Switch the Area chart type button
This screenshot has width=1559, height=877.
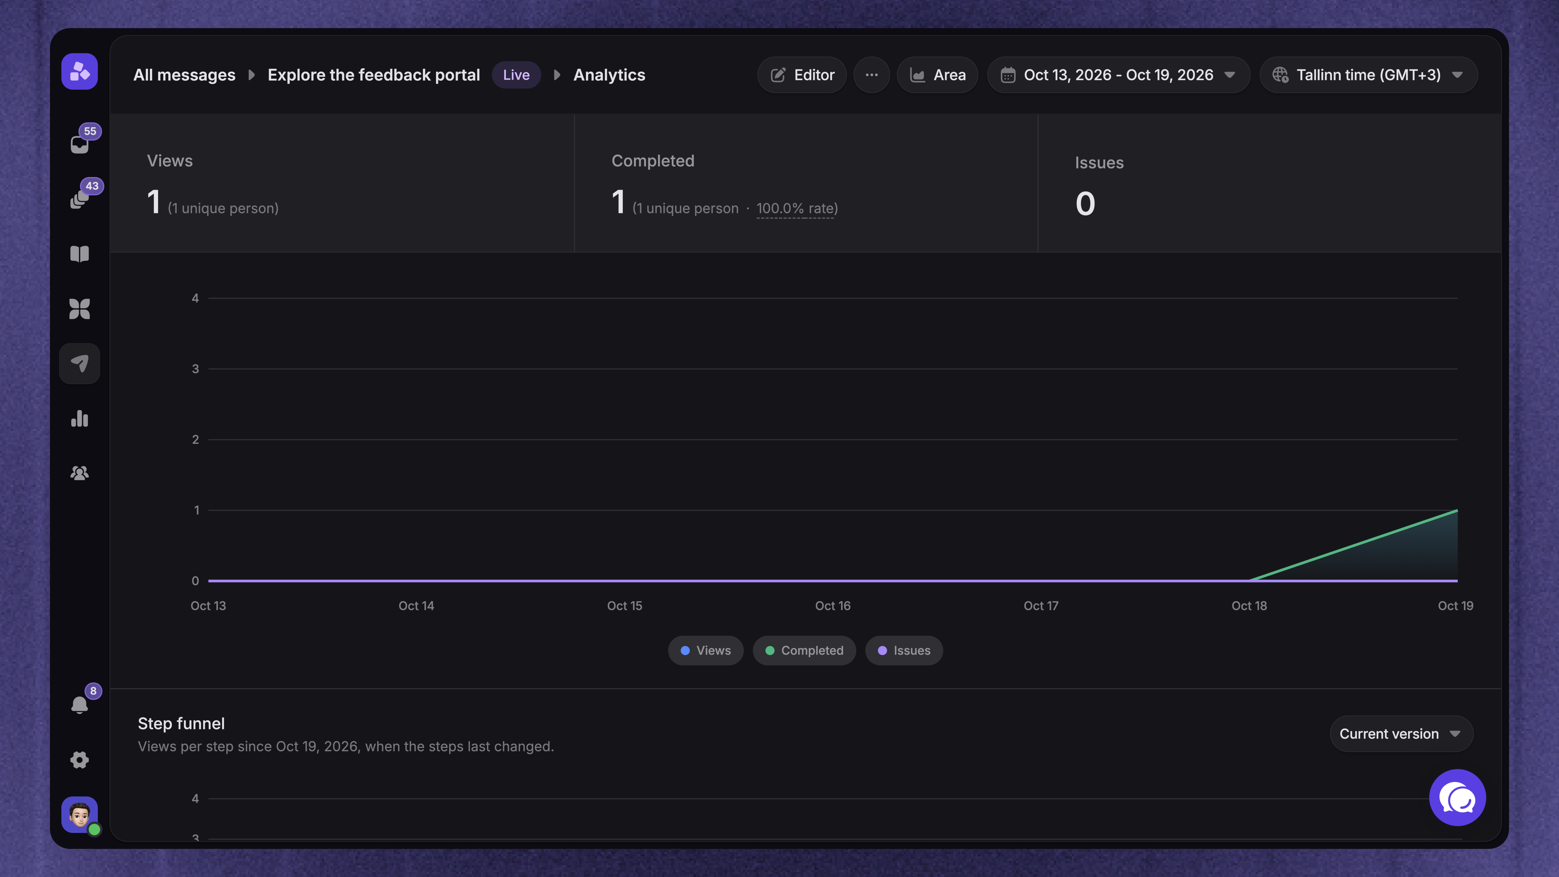click(937, 75)
